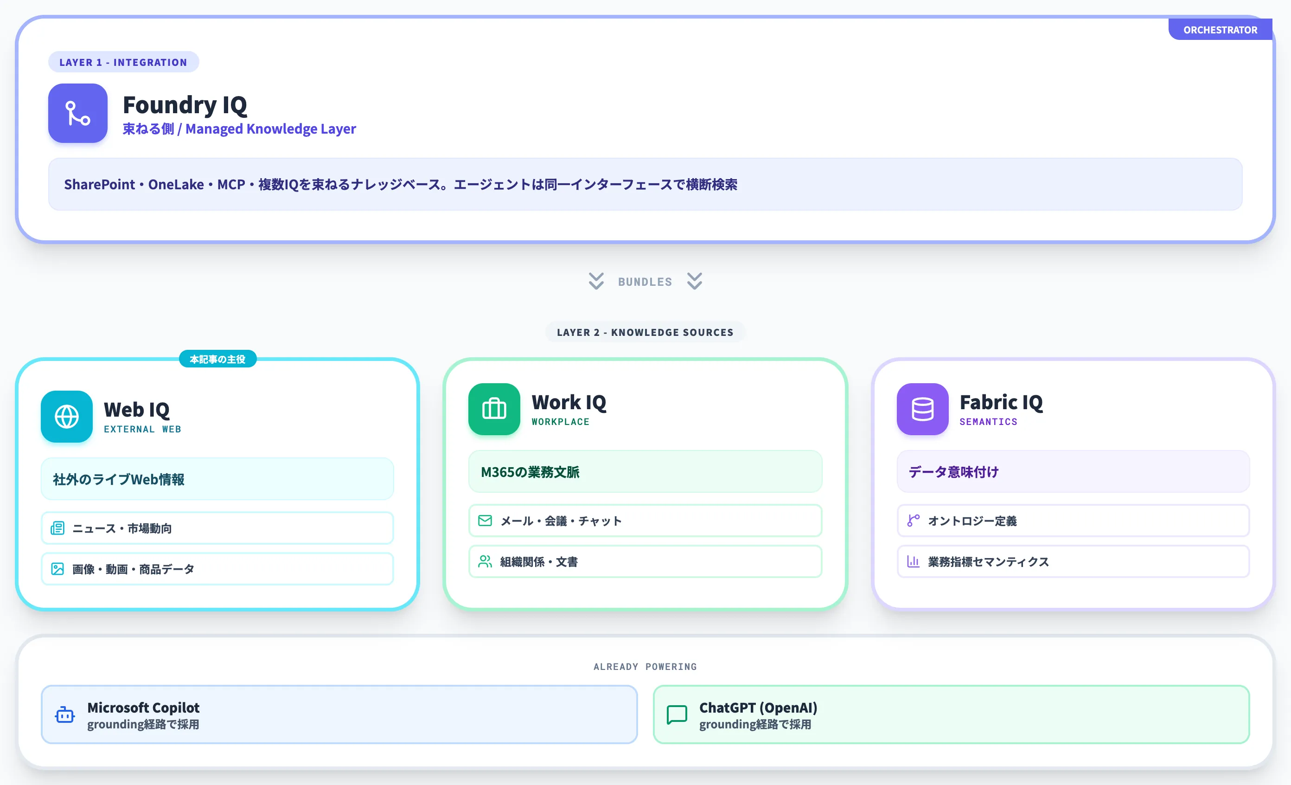Screen dimensions: 1291x785
Task: Click the メール・会議・チャット text
Action: [561, 521]
